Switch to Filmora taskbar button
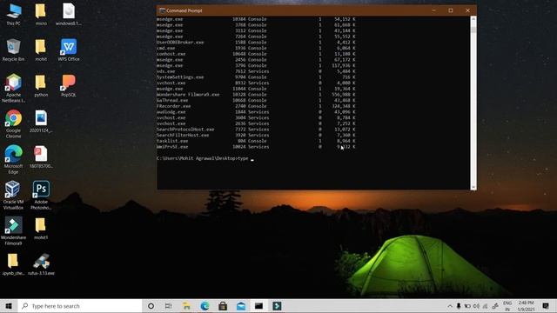The image size is (557, 313). [277, 306]
